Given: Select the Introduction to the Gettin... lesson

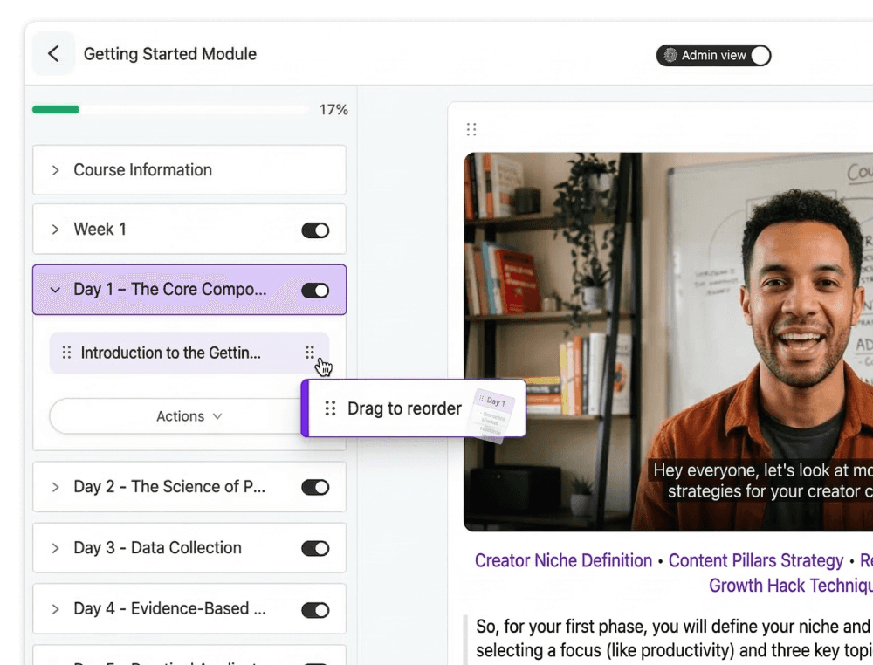Looking at the screenshot, I should pos(189,353).
